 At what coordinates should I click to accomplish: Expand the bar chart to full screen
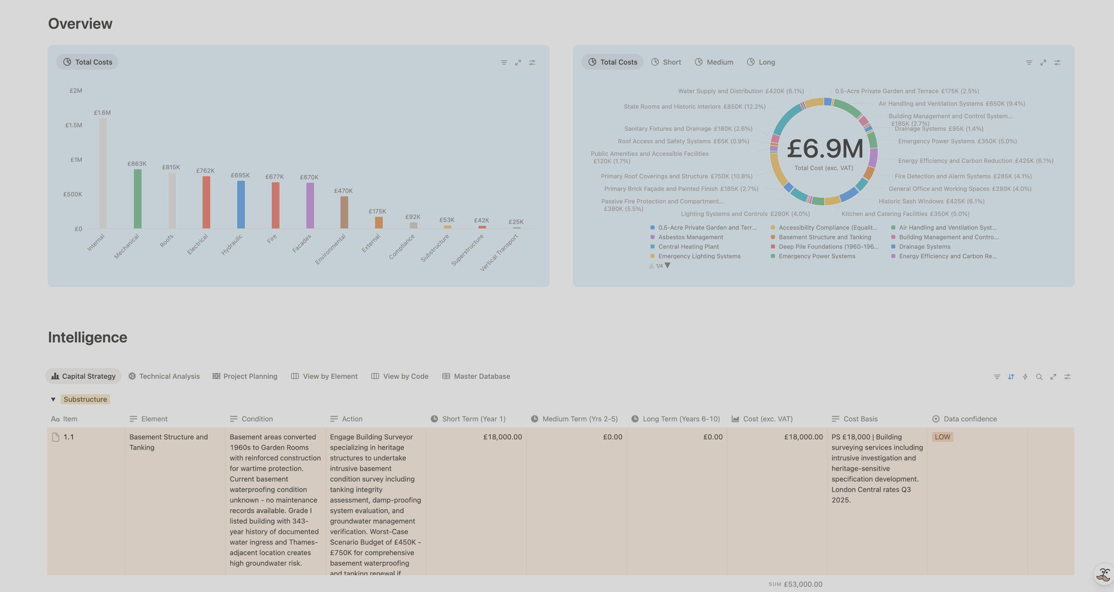pos(518,63)
